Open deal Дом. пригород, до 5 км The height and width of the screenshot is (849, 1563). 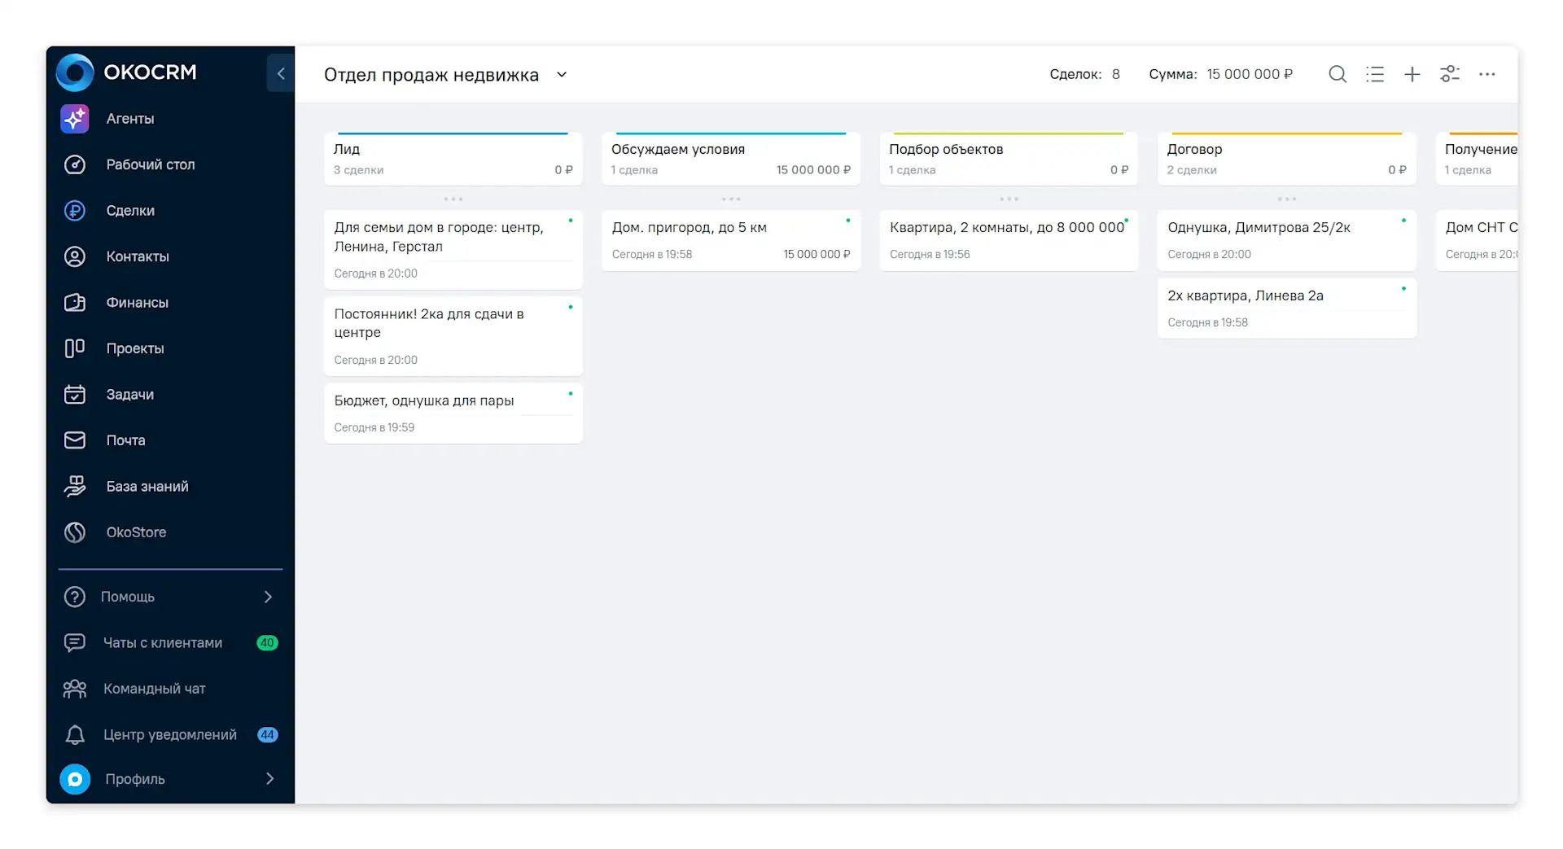pyautogui.click(x=731, y=240)
